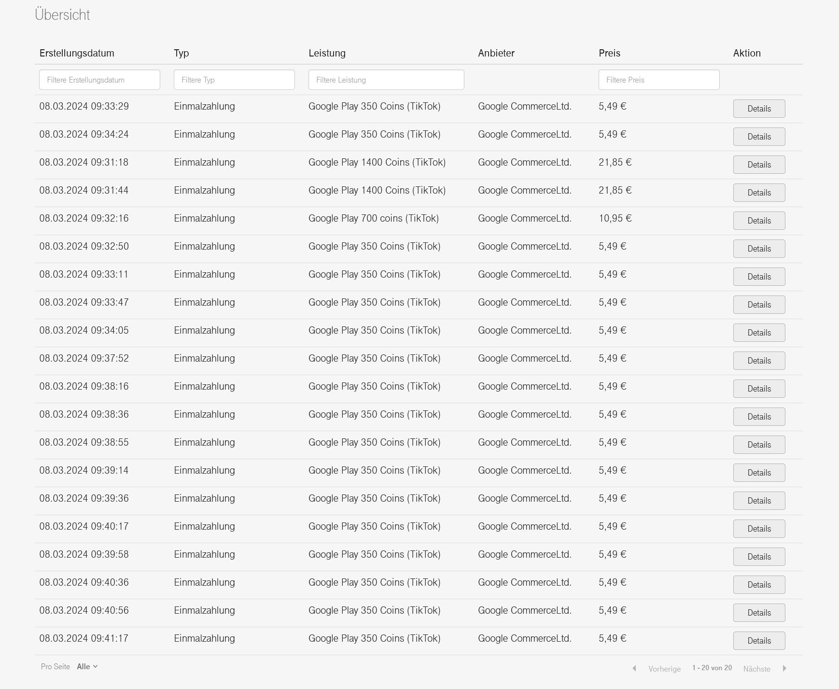The width and height of the screenshot is (839, 689).
Task: Open Details for 1400 Coins at 09:31:18
Action: click(759, 165)
